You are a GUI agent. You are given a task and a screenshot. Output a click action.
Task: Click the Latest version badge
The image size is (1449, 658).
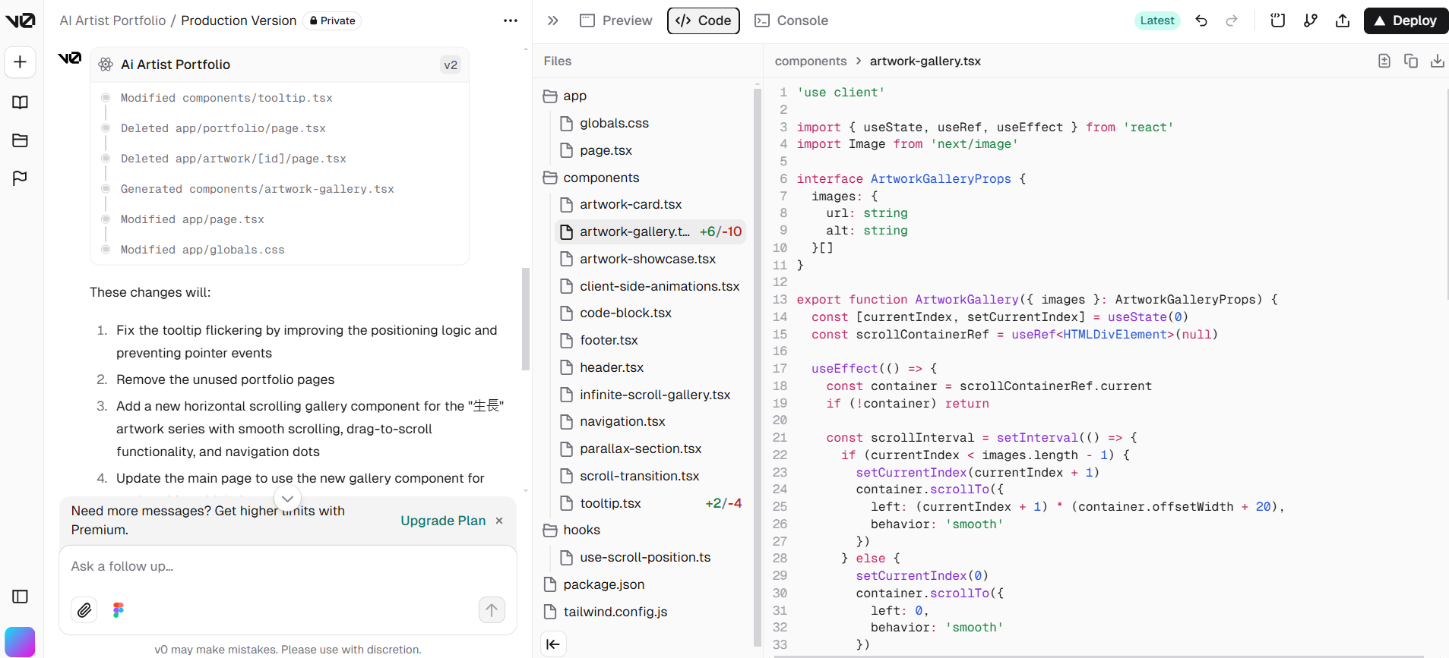1157,20
